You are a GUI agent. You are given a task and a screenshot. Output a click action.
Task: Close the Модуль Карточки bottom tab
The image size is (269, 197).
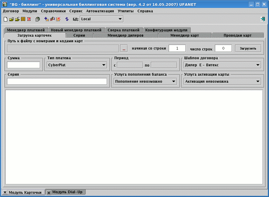pos(5,192)
